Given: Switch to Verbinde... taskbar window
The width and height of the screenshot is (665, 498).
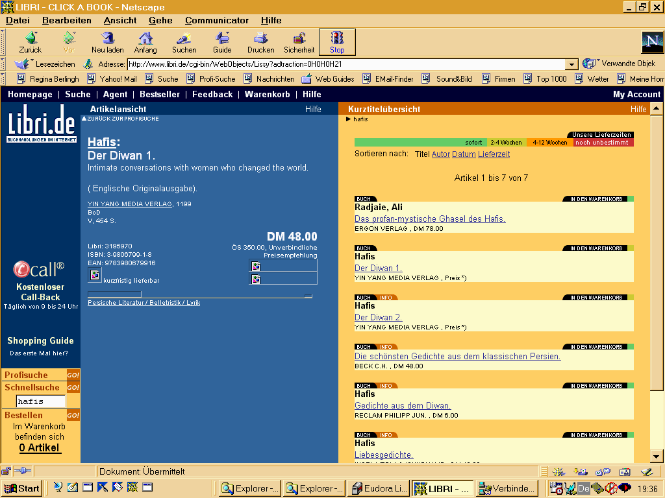Looking at the screenshot, I should (x=507, y=488).
